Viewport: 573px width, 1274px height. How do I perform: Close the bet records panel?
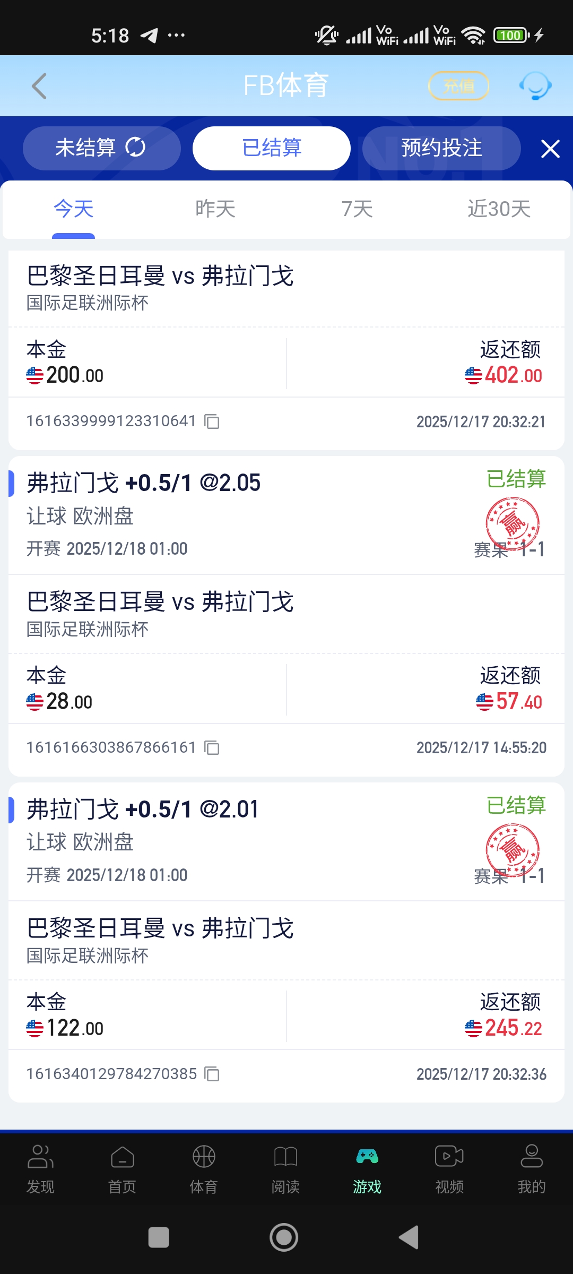tap(550, 149)
